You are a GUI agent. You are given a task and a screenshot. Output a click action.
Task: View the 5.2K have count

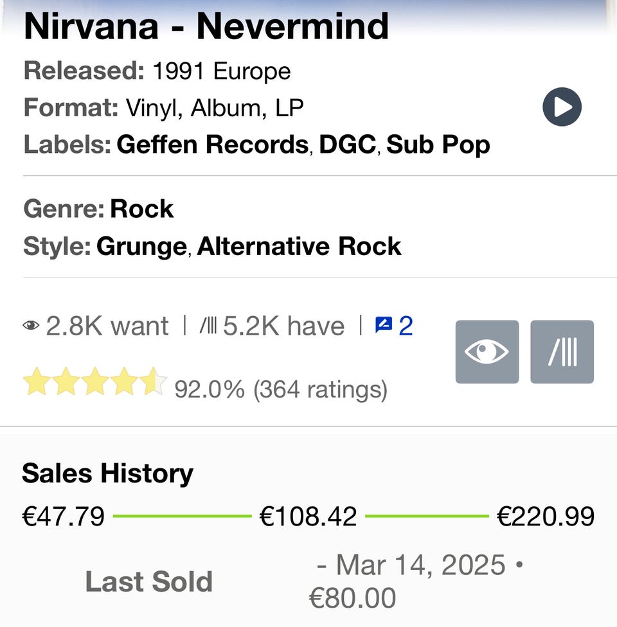point(283,326)
